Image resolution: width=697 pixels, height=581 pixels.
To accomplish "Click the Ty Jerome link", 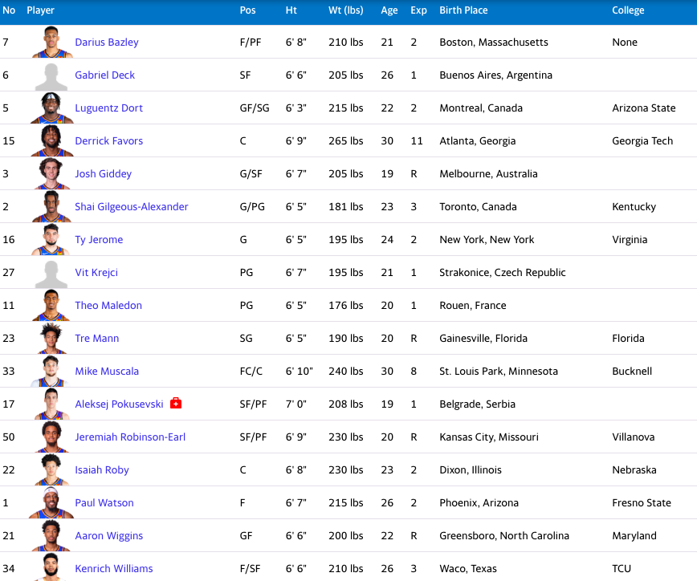I will pos(99,239).
